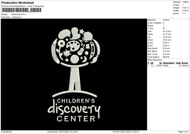Click the Down value 73.8 mm
The height and width of the screenshot is (134, 190).
[167, 40]
